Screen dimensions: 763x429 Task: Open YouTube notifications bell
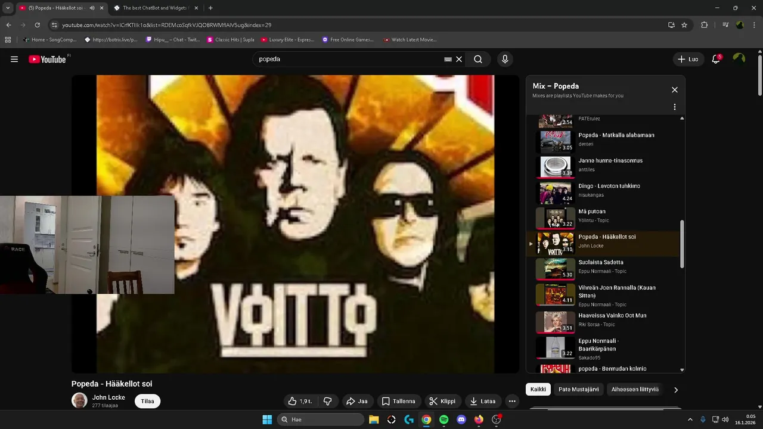point(717,59)
